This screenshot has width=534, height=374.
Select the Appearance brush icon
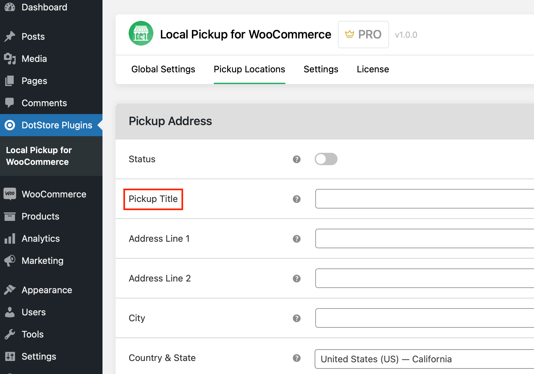(10, 290)
